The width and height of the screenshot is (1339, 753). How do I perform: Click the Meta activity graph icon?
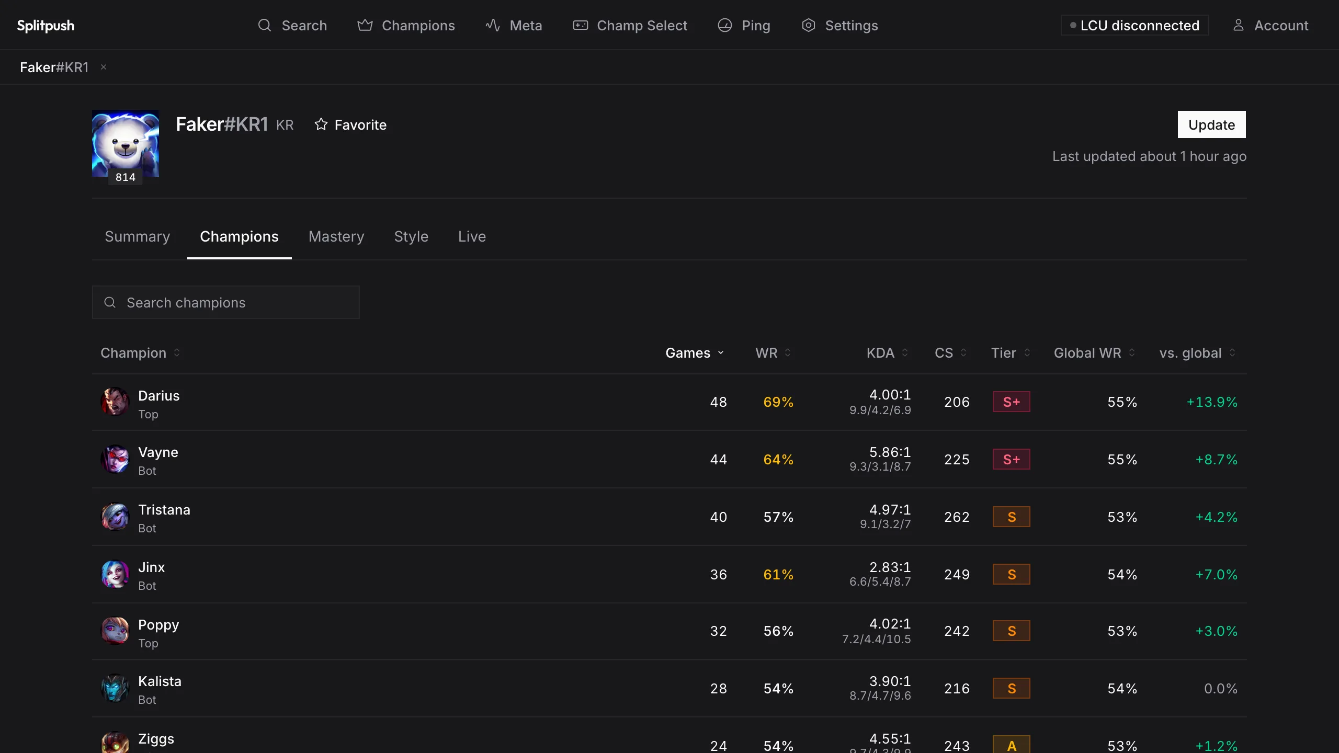click(493, 25)
